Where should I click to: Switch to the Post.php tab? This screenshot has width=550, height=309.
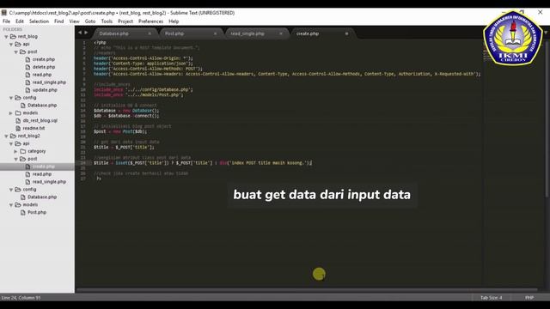[174, 33]
